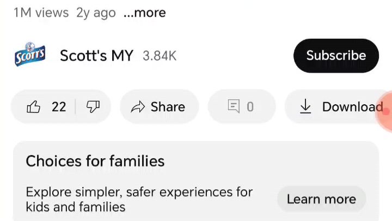Subscribe to Scott's MY channel
This screenshot has height=221, width=392.
(x=336, y=56)
